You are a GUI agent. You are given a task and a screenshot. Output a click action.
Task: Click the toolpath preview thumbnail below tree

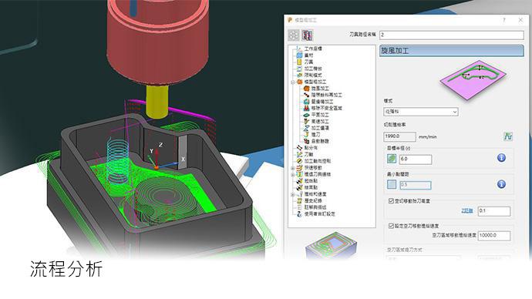(x=331, y=245)
